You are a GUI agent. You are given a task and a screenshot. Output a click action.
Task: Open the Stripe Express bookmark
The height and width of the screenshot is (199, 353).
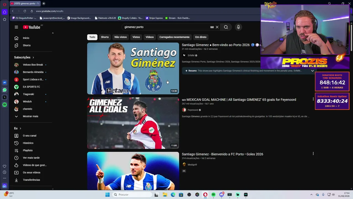pos(154,18)
